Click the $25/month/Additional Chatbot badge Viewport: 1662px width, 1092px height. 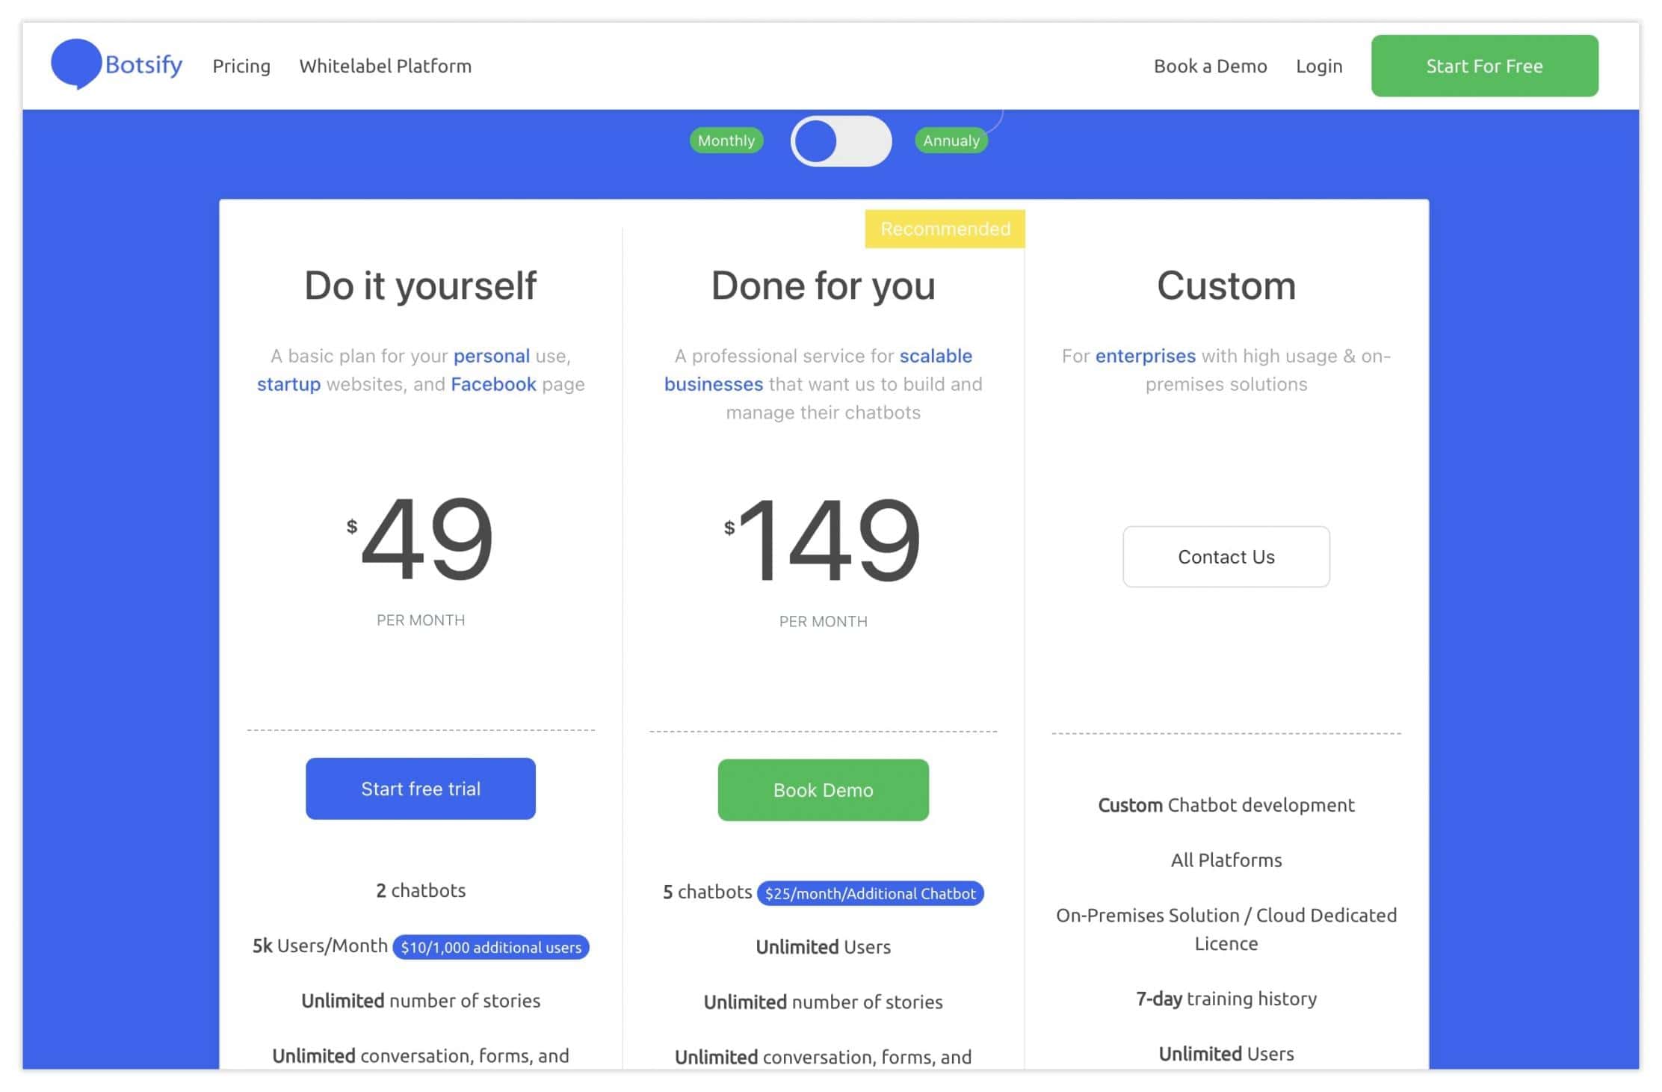[x=870, y=893]
